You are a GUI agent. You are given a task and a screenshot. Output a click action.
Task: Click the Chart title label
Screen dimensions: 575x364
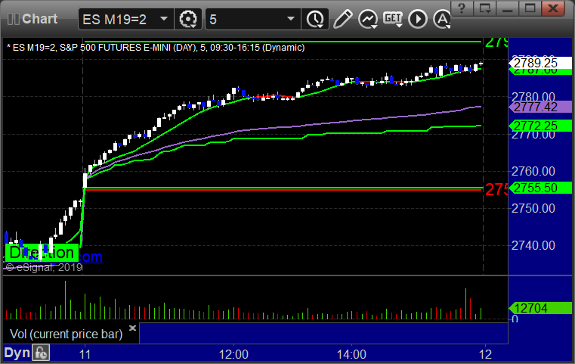coord(39,19)
